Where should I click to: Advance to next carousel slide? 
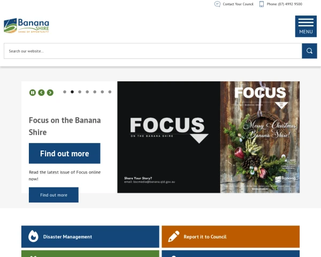[x=50, y=93]
